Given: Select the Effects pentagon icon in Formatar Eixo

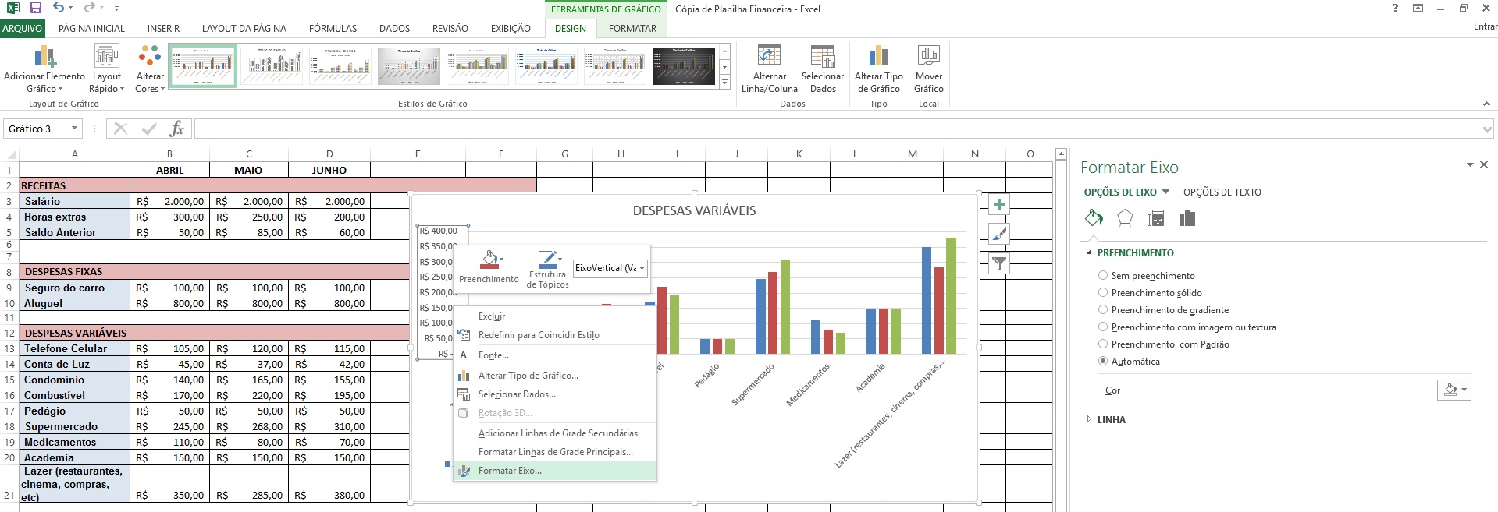Looking at the screenshot, I should pos(1124,219).
